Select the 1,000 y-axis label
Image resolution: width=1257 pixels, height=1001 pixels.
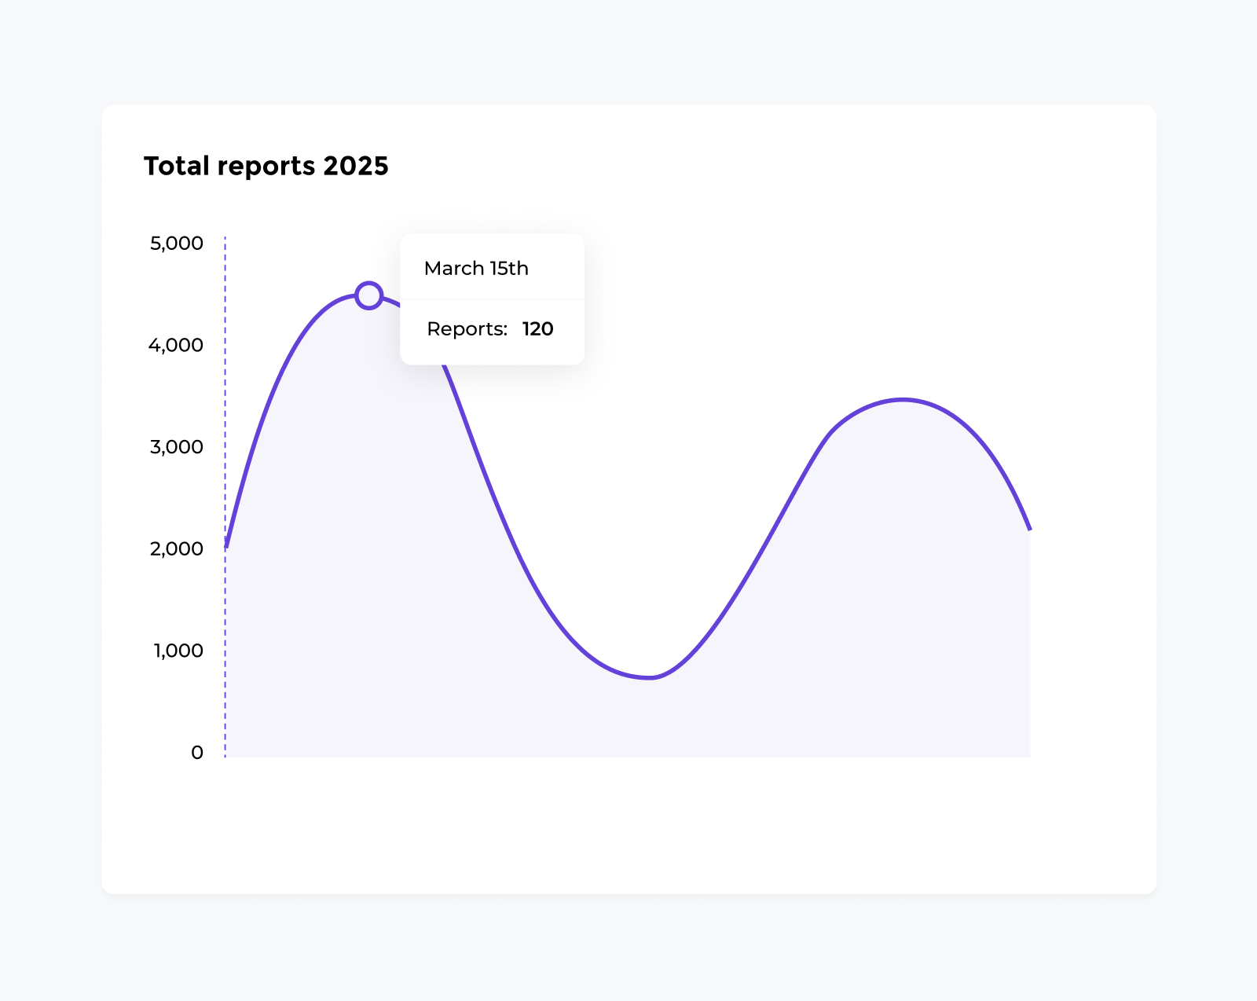click(x=178, y=651)
